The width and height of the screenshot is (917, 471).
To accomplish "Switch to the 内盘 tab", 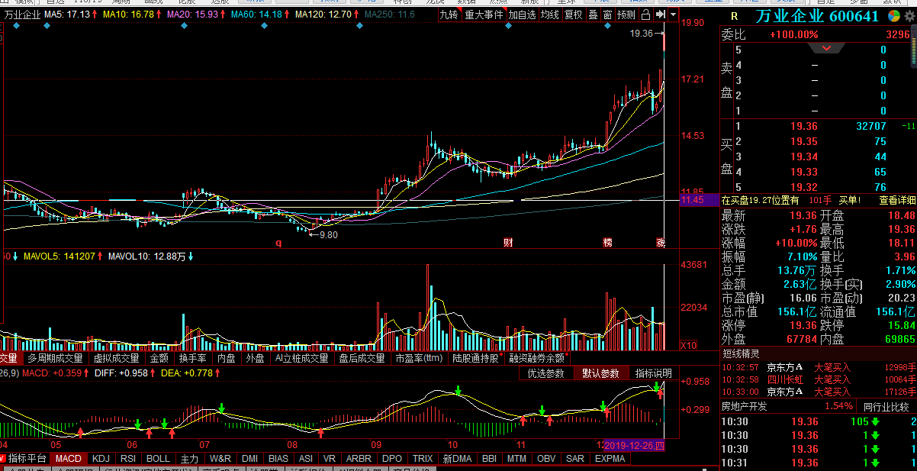I will click(x=227, y=358).
